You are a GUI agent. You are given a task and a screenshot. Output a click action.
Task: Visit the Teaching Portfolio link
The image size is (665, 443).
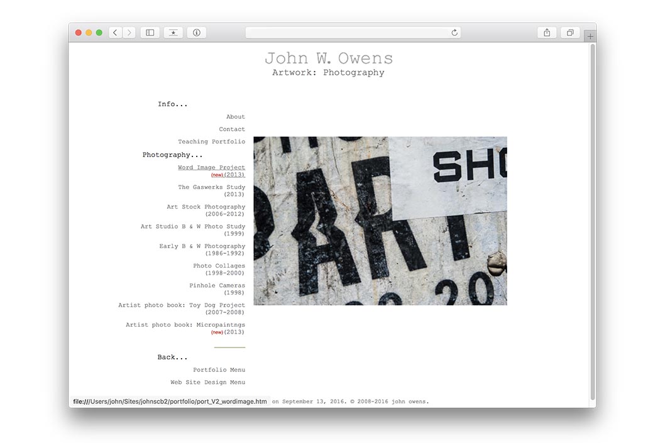click(212, 141)
